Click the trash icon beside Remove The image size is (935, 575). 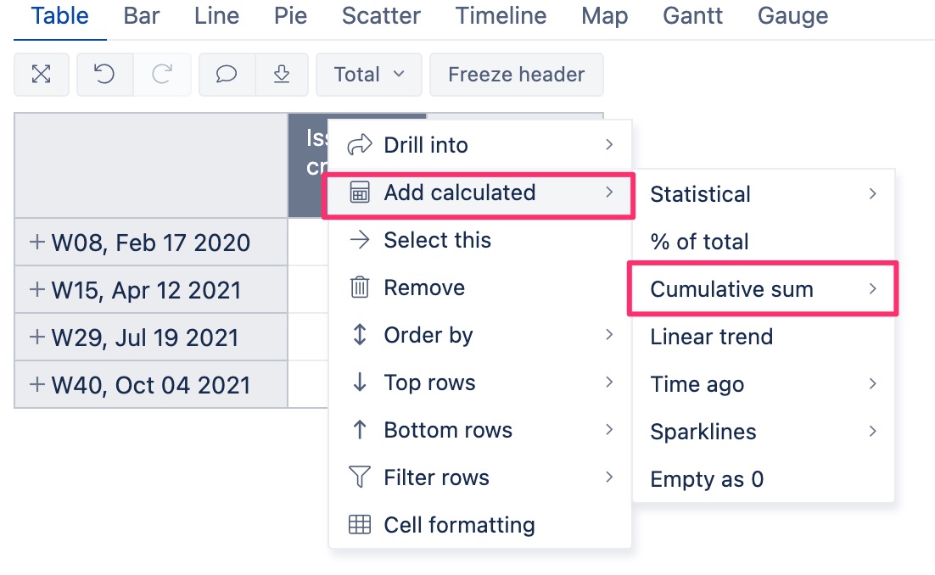click(x=360, y=287)
